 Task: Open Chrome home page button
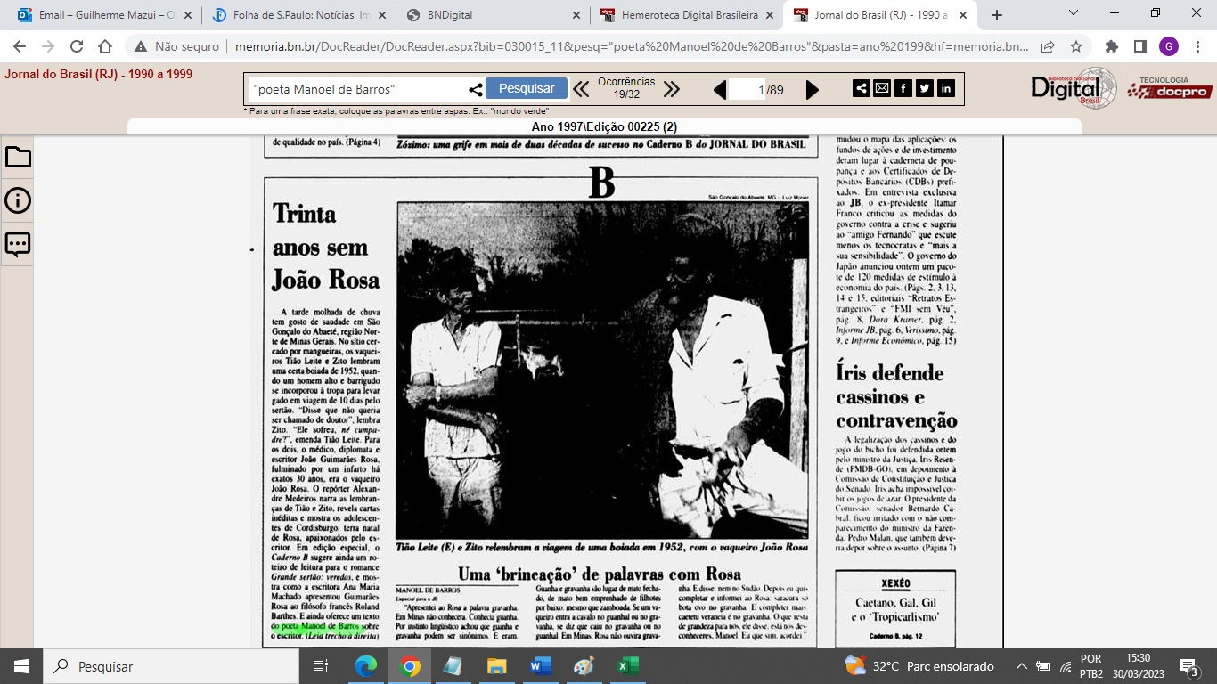(105, 46)
